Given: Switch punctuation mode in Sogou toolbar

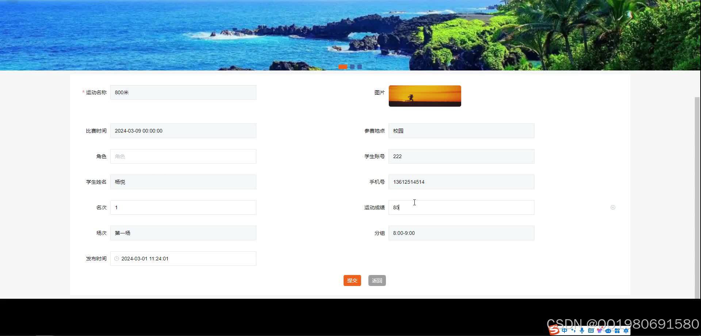Looking at the screenshot, I should [573, 331].
